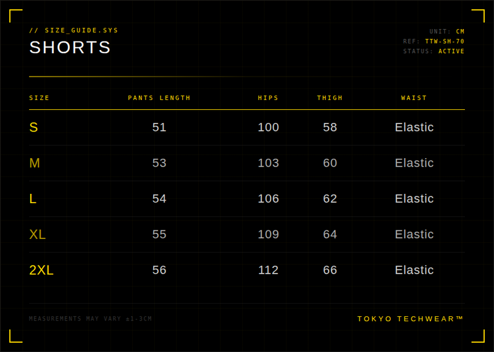Select the 2XL size row label
Image resolution: width=494 pixels, height=352 pixels.
point(41,270)
